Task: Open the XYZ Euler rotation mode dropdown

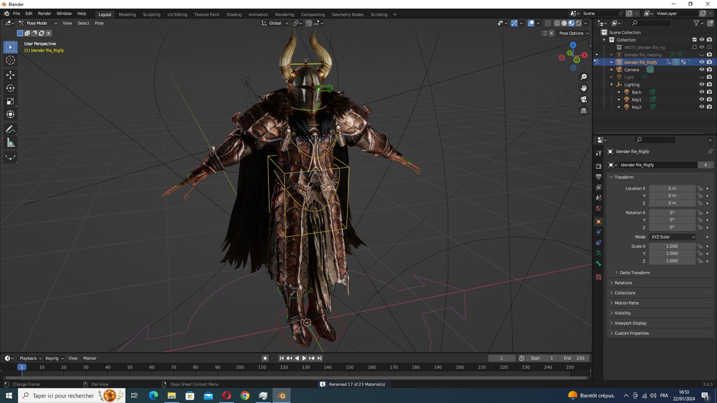Action: tap(672, 237)
